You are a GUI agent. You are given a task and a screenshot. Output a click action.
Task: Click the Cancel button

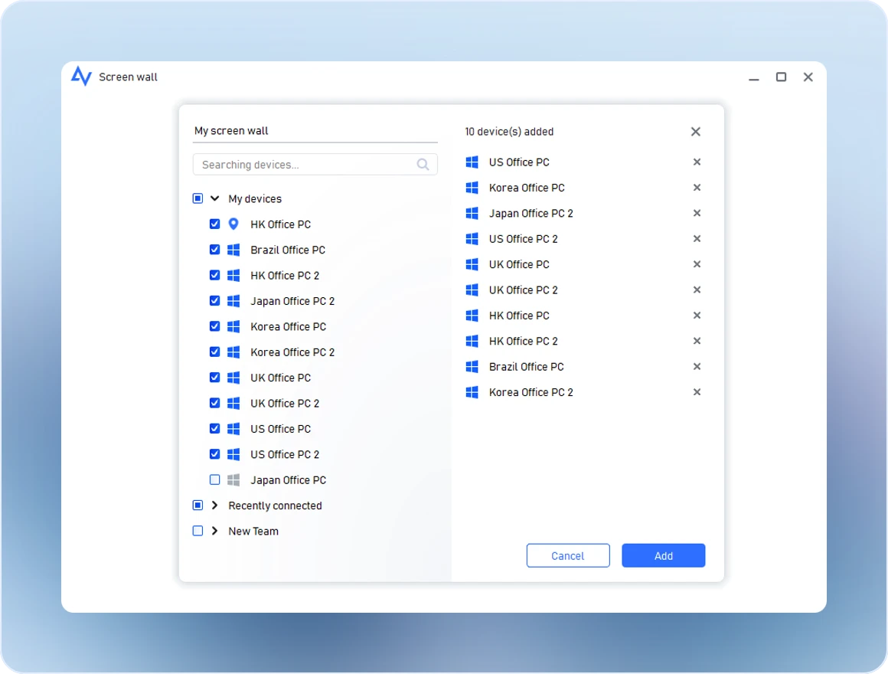pos(568,556)
